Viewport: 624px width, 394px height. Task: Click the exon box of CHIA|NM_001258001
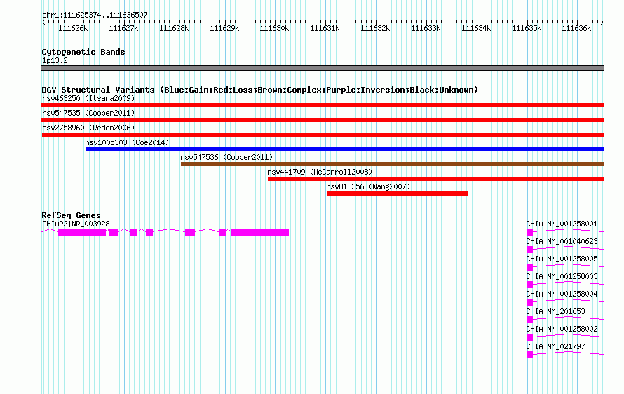point(529,232)
